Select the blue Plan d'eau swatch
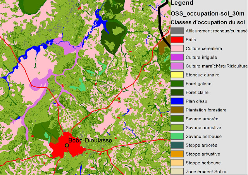The height and width of the screenshot is (175, 248). tap(177, 101)
